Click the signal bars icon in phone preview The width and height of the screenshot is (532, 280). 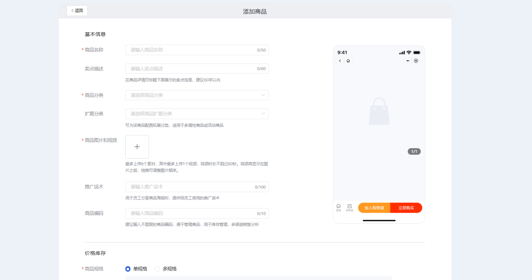click(402, 53)
